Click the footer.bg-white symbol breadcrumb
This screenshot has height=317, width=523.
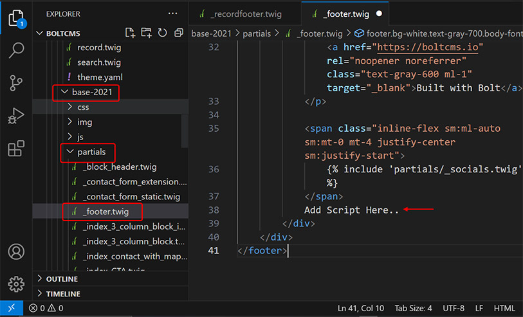tap(438, 33)
